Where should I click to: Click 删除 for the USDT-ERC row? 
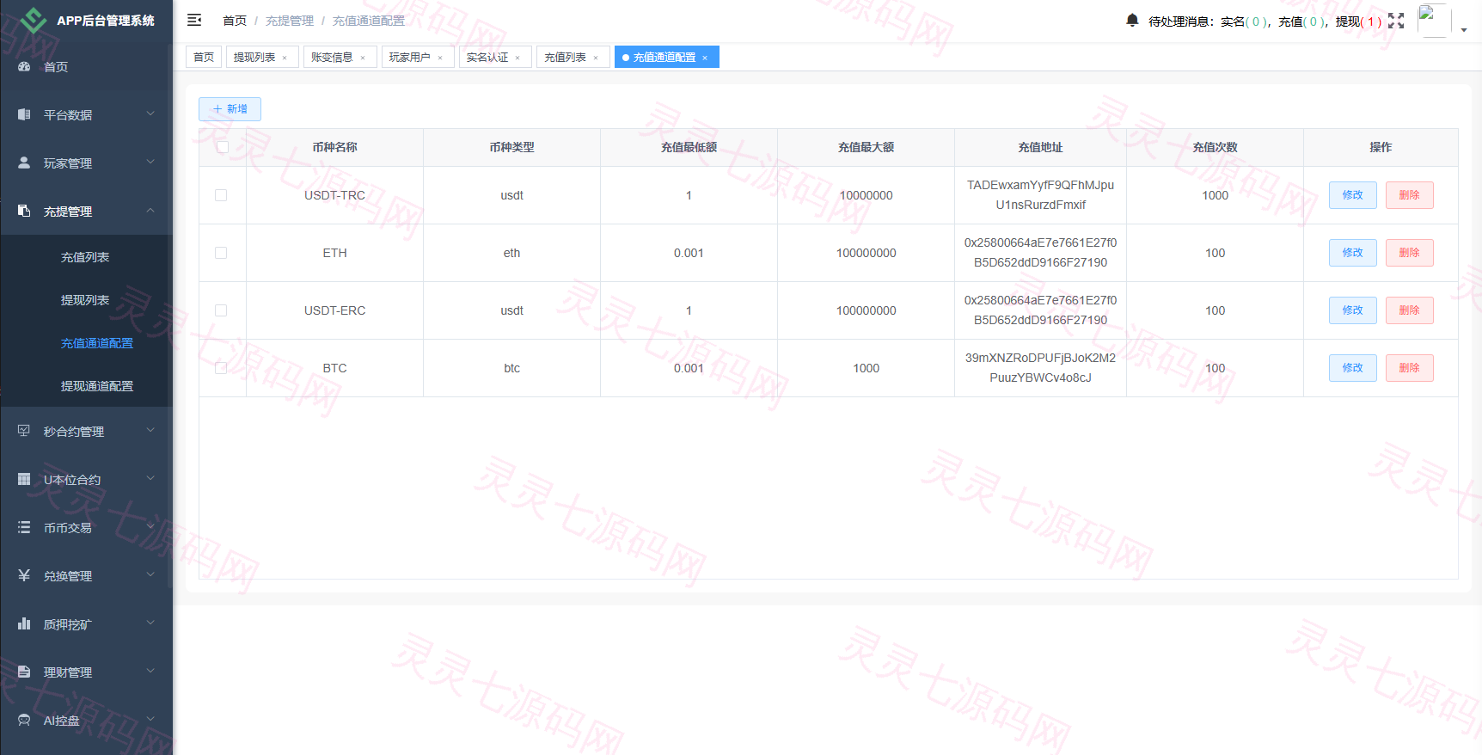coord(1409,310)
